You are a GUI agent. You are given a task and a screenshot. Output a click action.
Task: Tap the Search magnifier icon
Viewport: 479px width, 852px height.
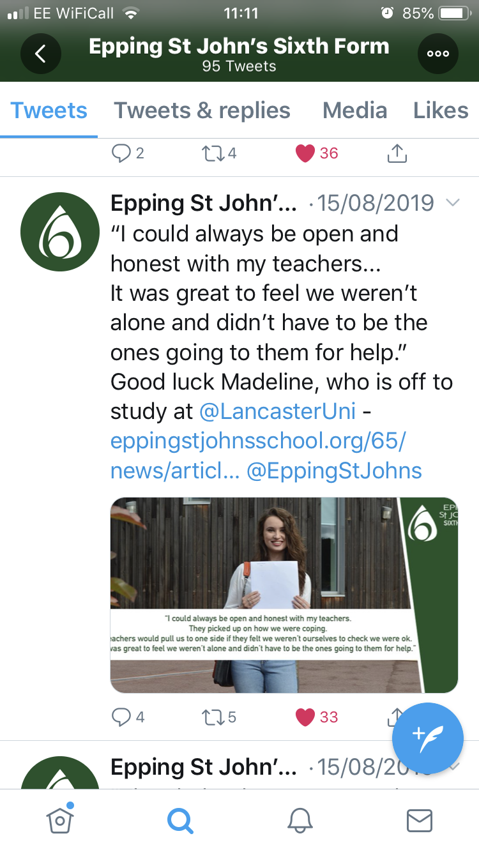tap(180, 821)
